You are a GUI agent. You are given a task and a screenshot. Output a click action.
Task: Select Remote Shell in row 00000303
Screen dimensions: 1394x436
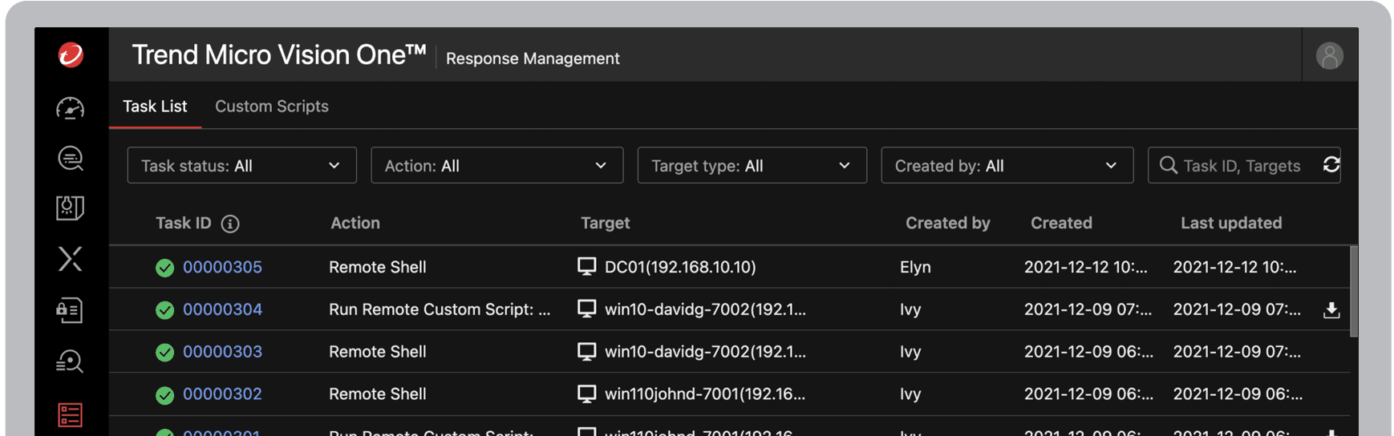(x=378, y=352)
